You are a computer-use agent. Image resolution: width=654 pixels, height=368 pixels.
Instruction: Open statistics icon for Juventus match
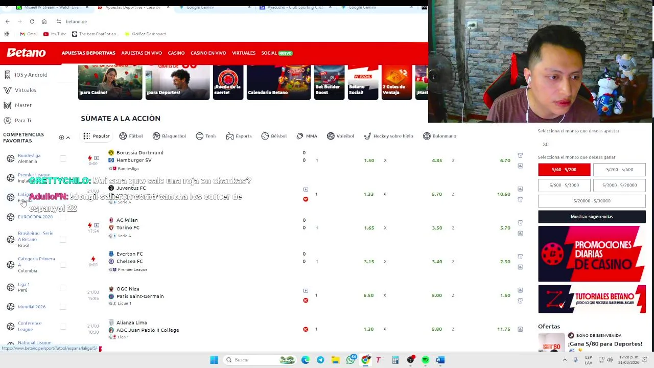(x=520, y=189)
